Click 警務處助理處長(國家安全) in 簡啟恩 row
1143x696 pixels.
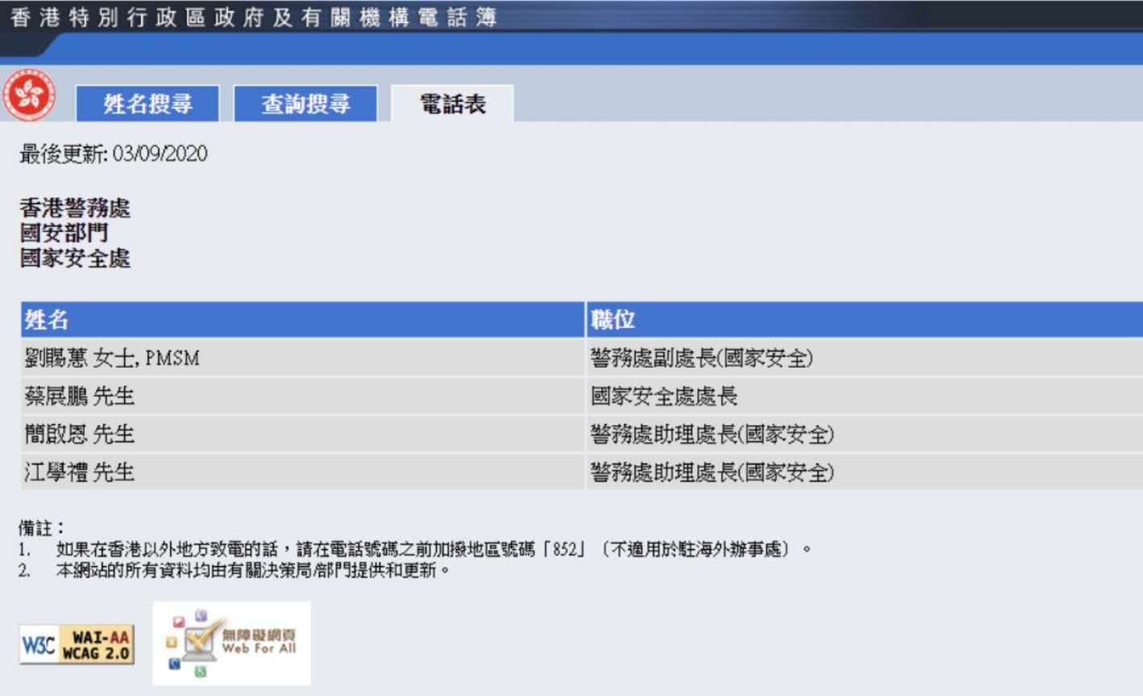[x=712, y=434]
